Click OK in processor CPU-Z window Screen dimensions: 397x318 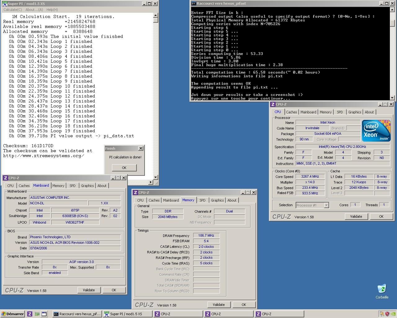[381, 216]
